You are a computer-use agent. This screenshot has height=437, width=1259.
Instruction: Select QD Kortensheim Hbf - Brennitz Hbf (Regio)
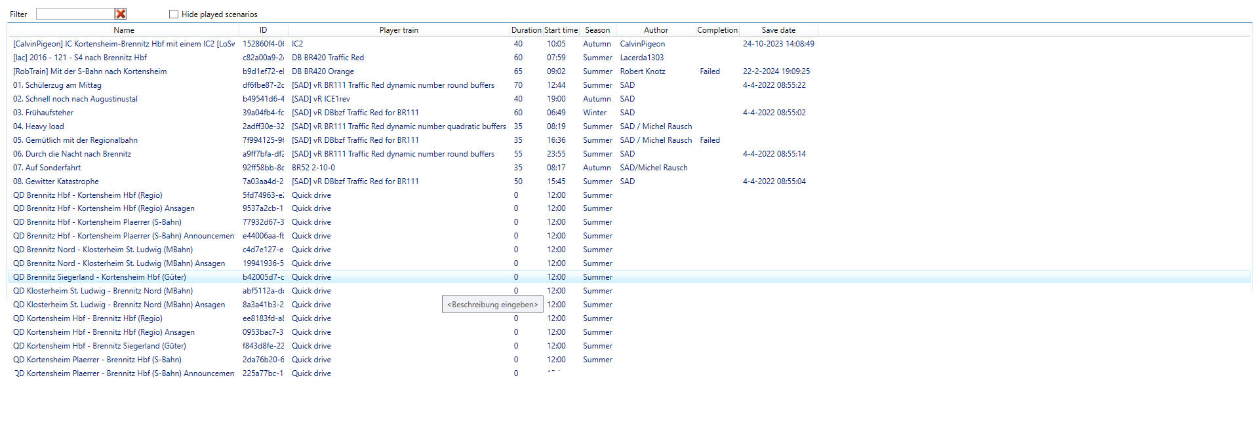(x=88, y=318)
